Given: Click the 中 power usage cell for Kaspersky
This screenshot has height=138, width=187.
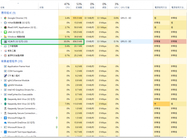Looking at the screenshot, I should (161, 104).
